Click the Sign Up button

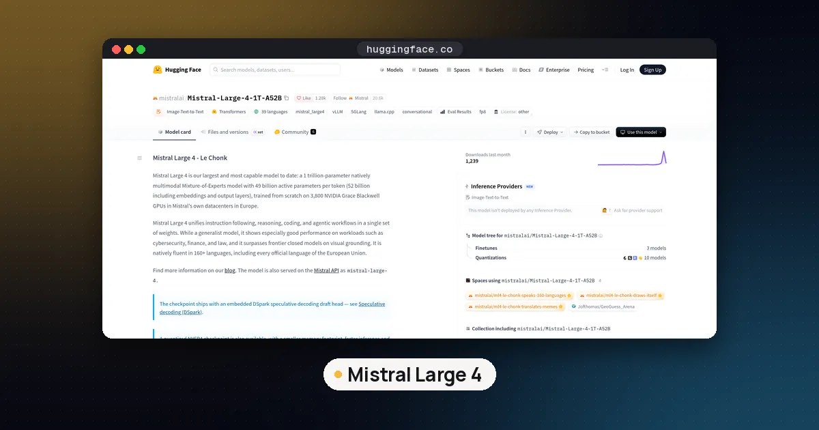[x=652, y=70]
